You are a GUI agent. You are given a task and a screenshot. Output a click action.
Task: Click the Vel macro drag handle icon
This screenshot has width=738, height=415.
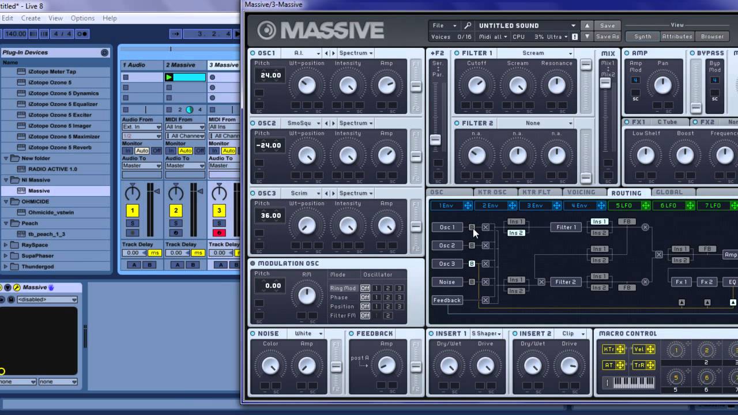(650, 349)
